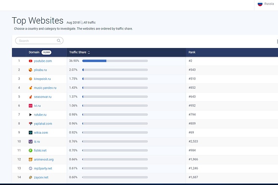278x185 pixels.
Task: Click the ivi.ru favicon icon
Action: 30,106
